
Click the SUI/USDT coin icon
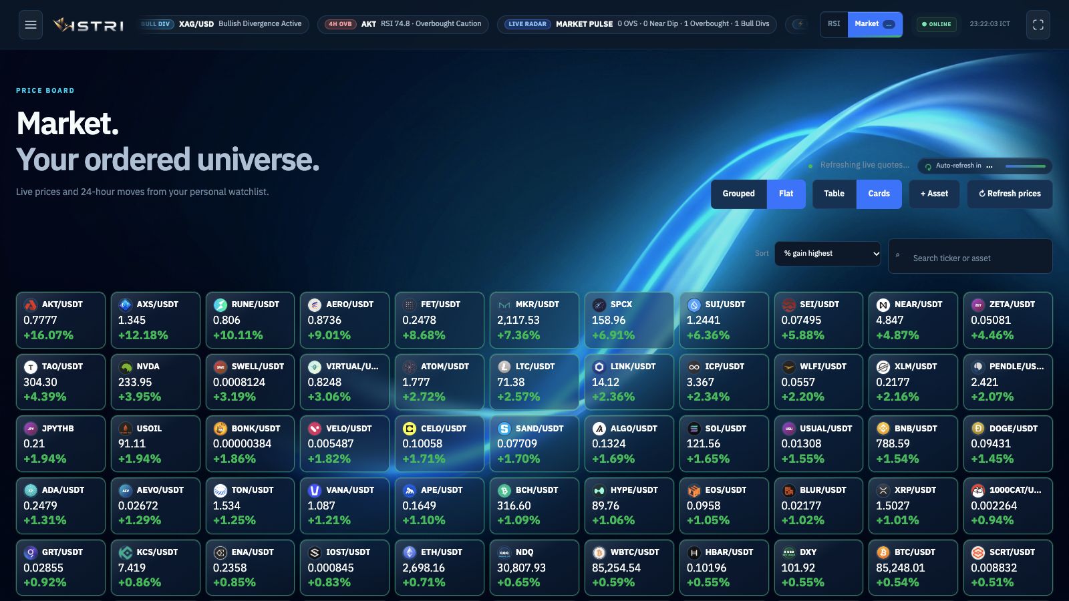pyautogui.click(x=694, y=305)
